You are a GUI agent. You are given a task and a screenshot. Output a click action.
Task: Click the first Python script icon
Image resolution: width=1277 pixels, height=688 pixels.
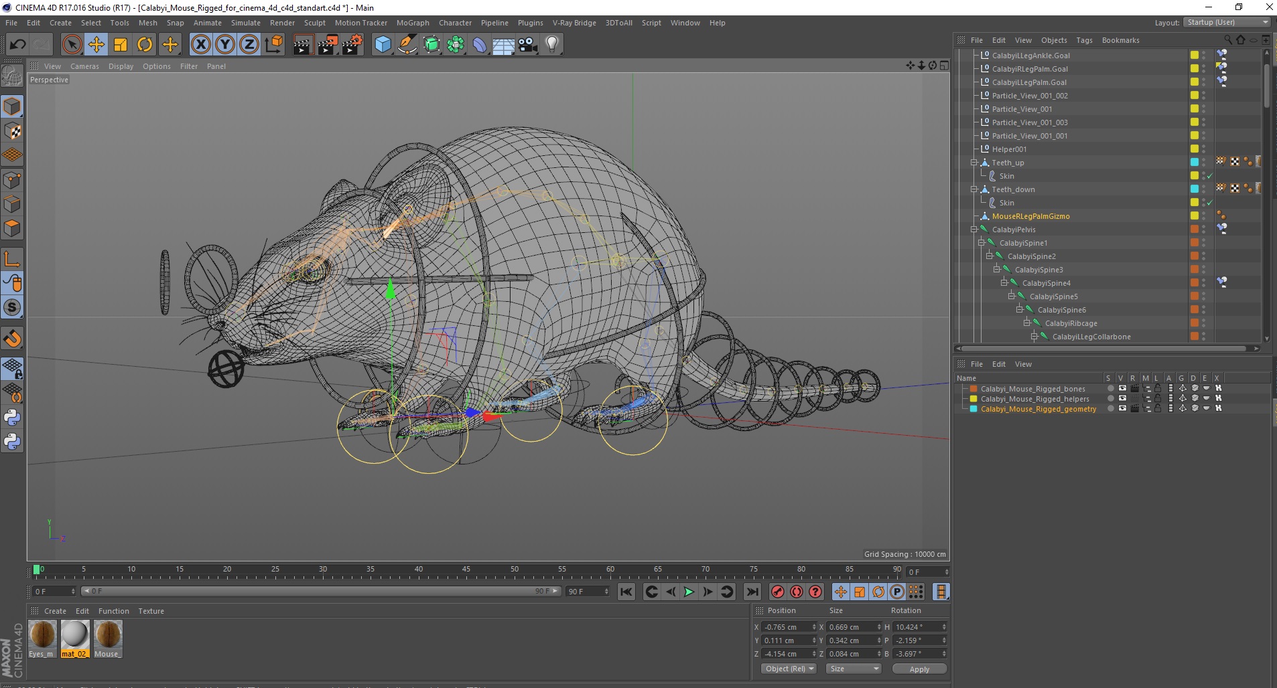coord(12,418)
